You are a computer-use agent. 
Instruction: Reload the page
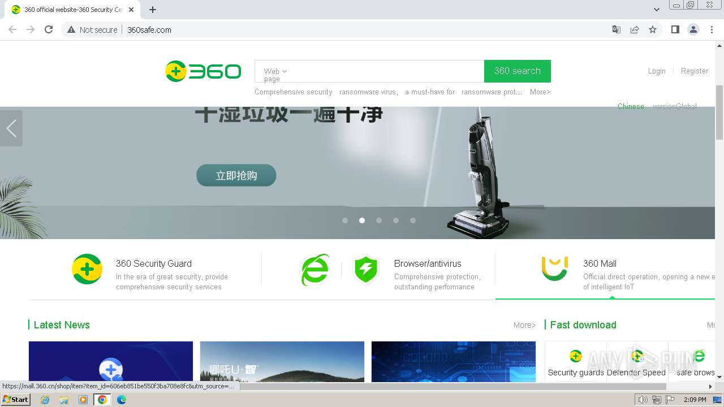coord(49,29)
